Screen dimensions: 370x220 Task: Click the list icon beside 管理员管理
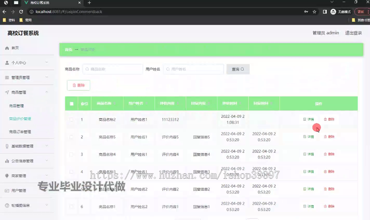pyautogui.click(x=7, y=78)
